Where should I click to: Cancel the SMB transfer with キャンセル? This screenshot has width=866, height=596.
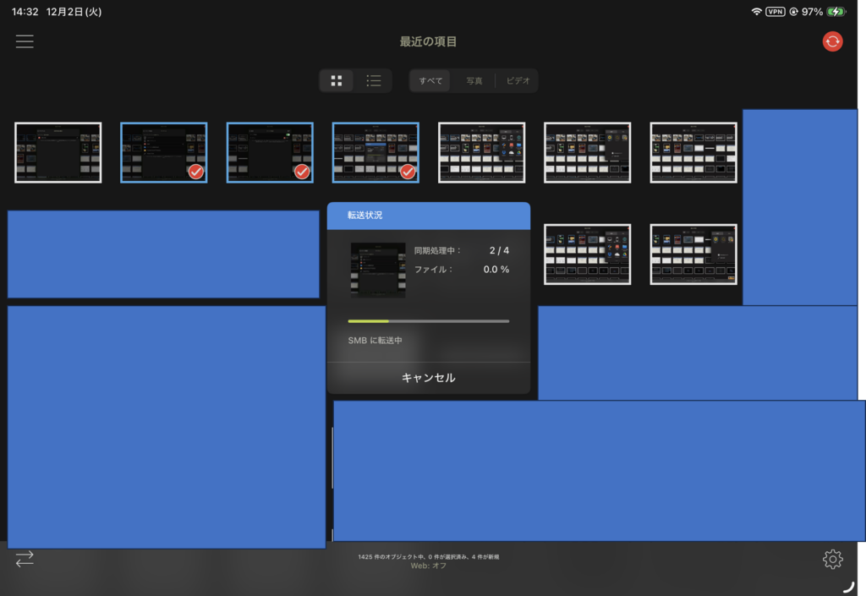point(428,379)
